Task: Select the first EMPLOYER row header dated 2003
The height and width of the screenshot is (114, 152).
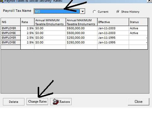Action: [x=11, y=28]
